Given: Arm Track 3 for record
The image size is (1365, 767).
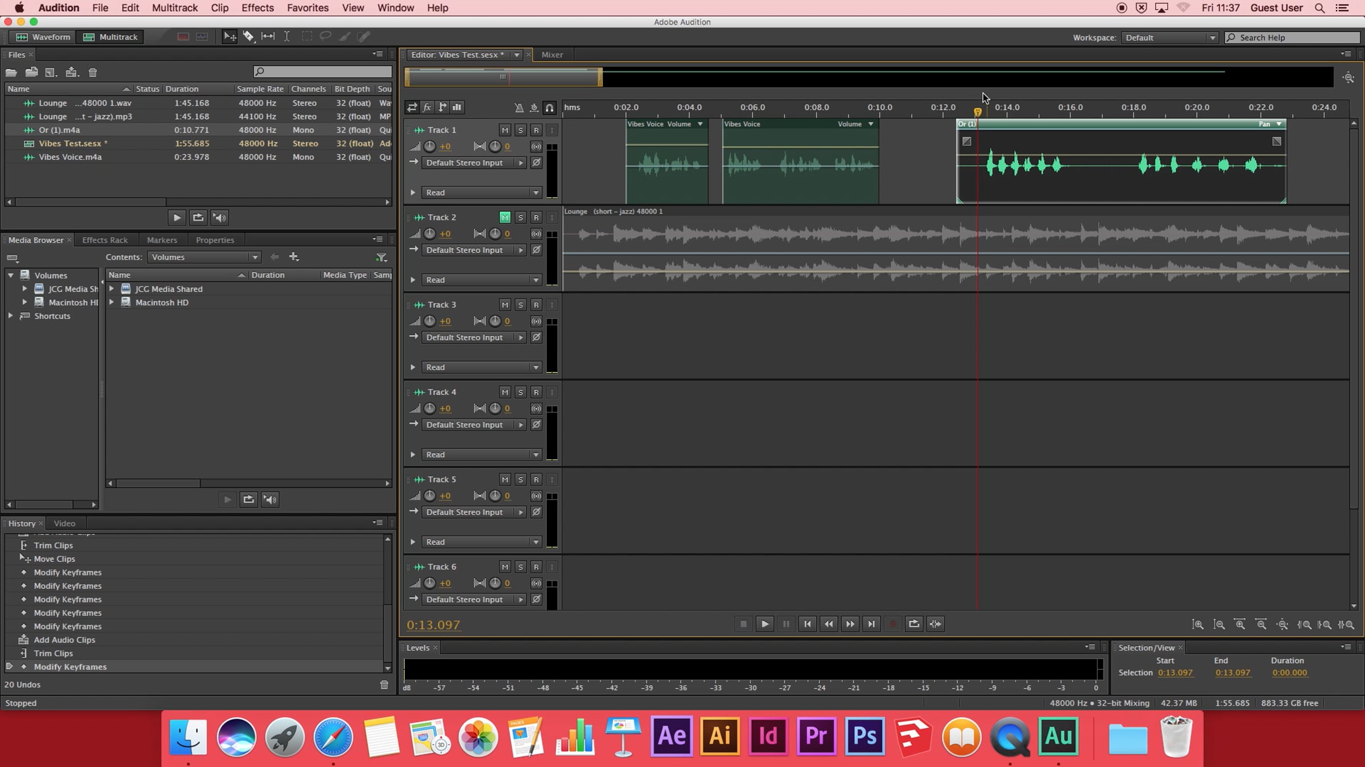Looking at the screenshot, I should [x=536, y=305].
